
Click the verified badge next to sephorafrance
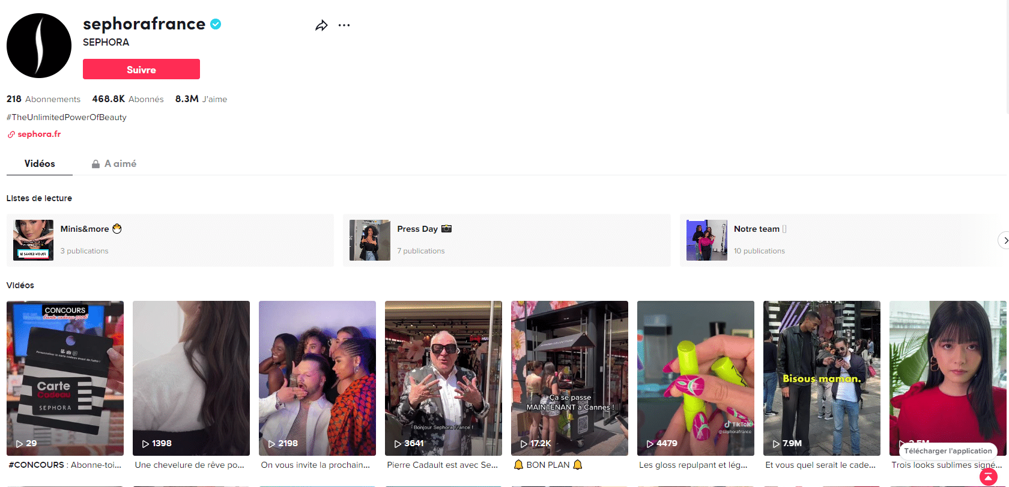(216, 24)
